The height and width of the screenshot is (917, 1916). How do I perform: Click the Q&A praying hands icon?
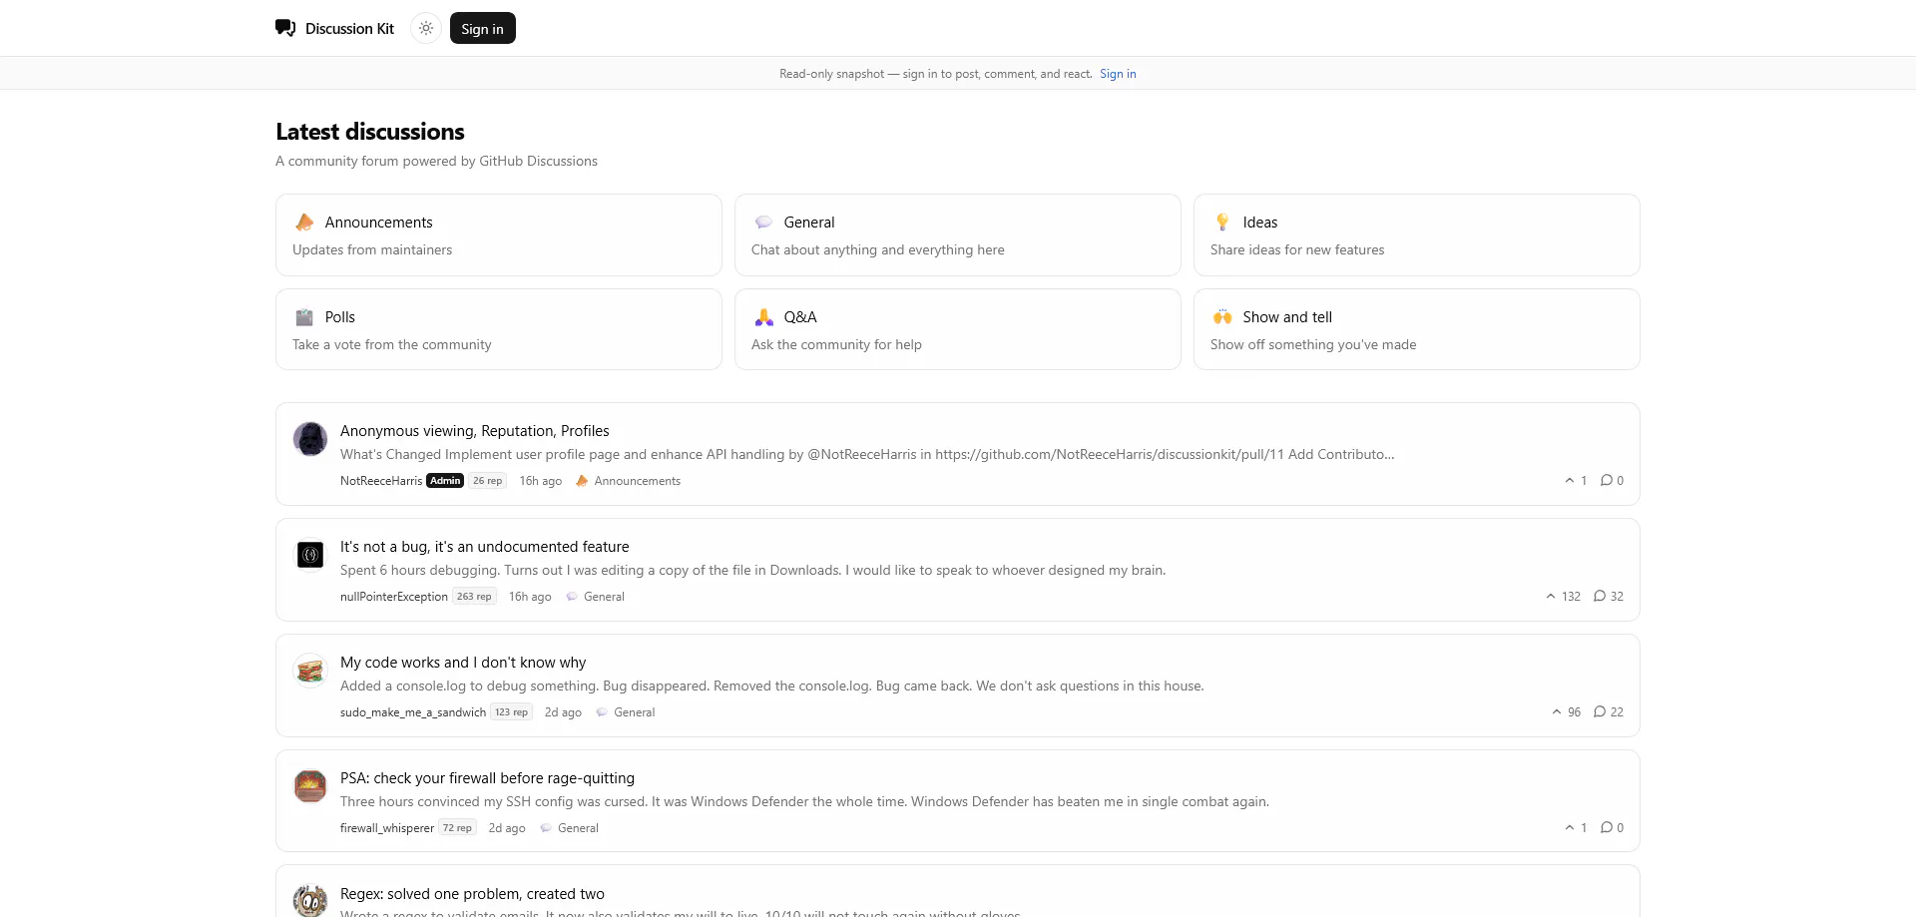(763, 317)
